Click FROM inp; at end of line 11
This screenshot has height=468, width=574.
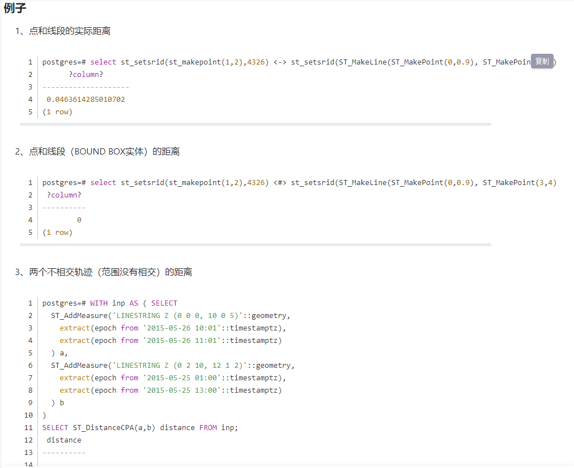point(219,428)
